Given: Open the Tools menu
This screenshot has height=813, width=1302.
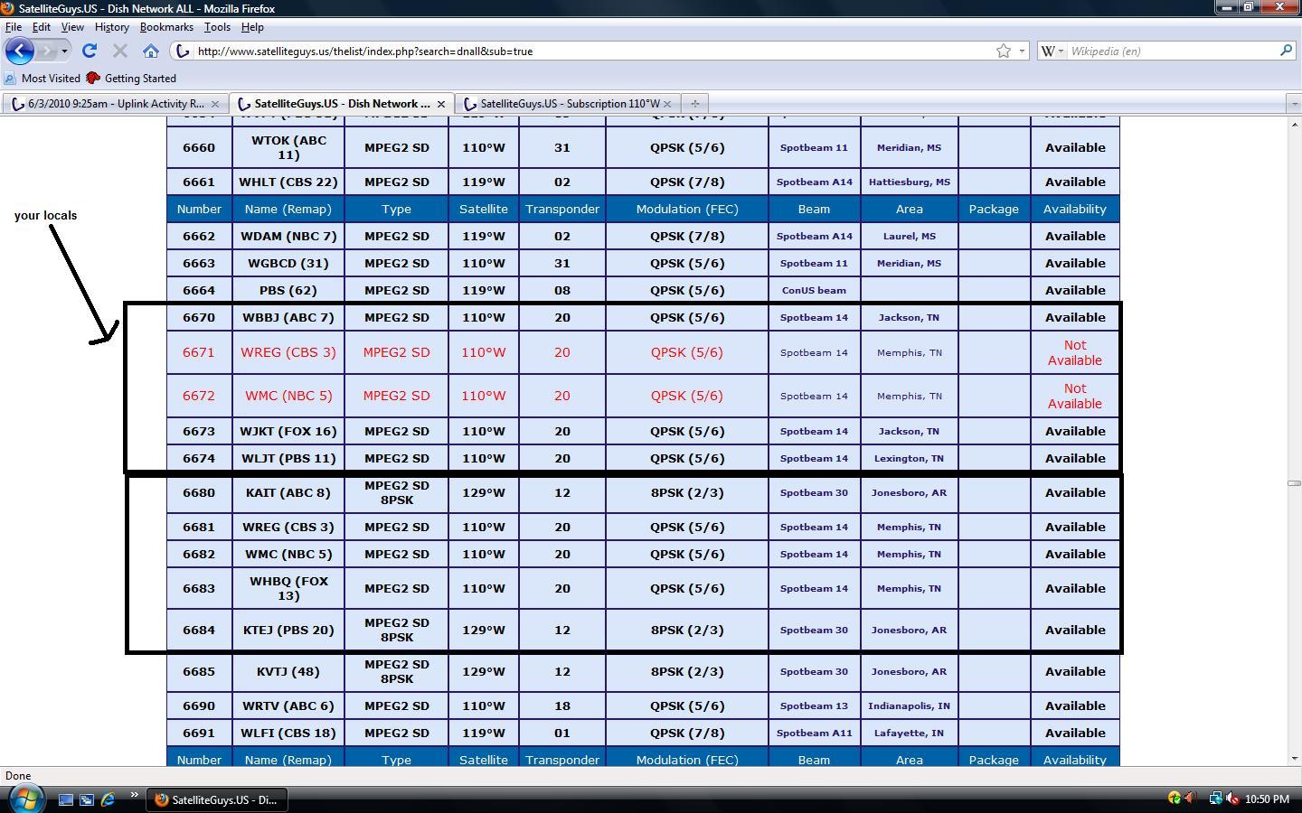Looking at the screenshot, I should pos(217,27).
